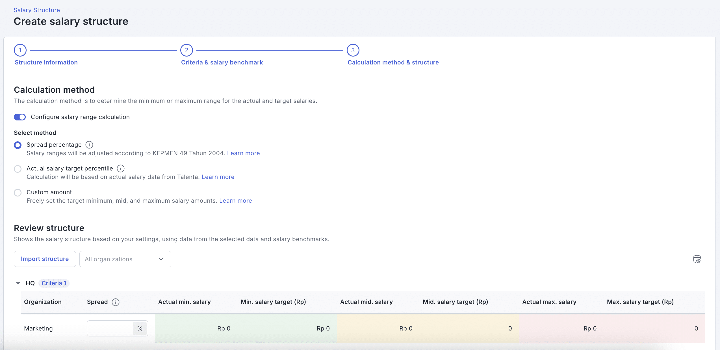Click the Criteria 1 tag
720x350 pixels.
pos(54,283)
